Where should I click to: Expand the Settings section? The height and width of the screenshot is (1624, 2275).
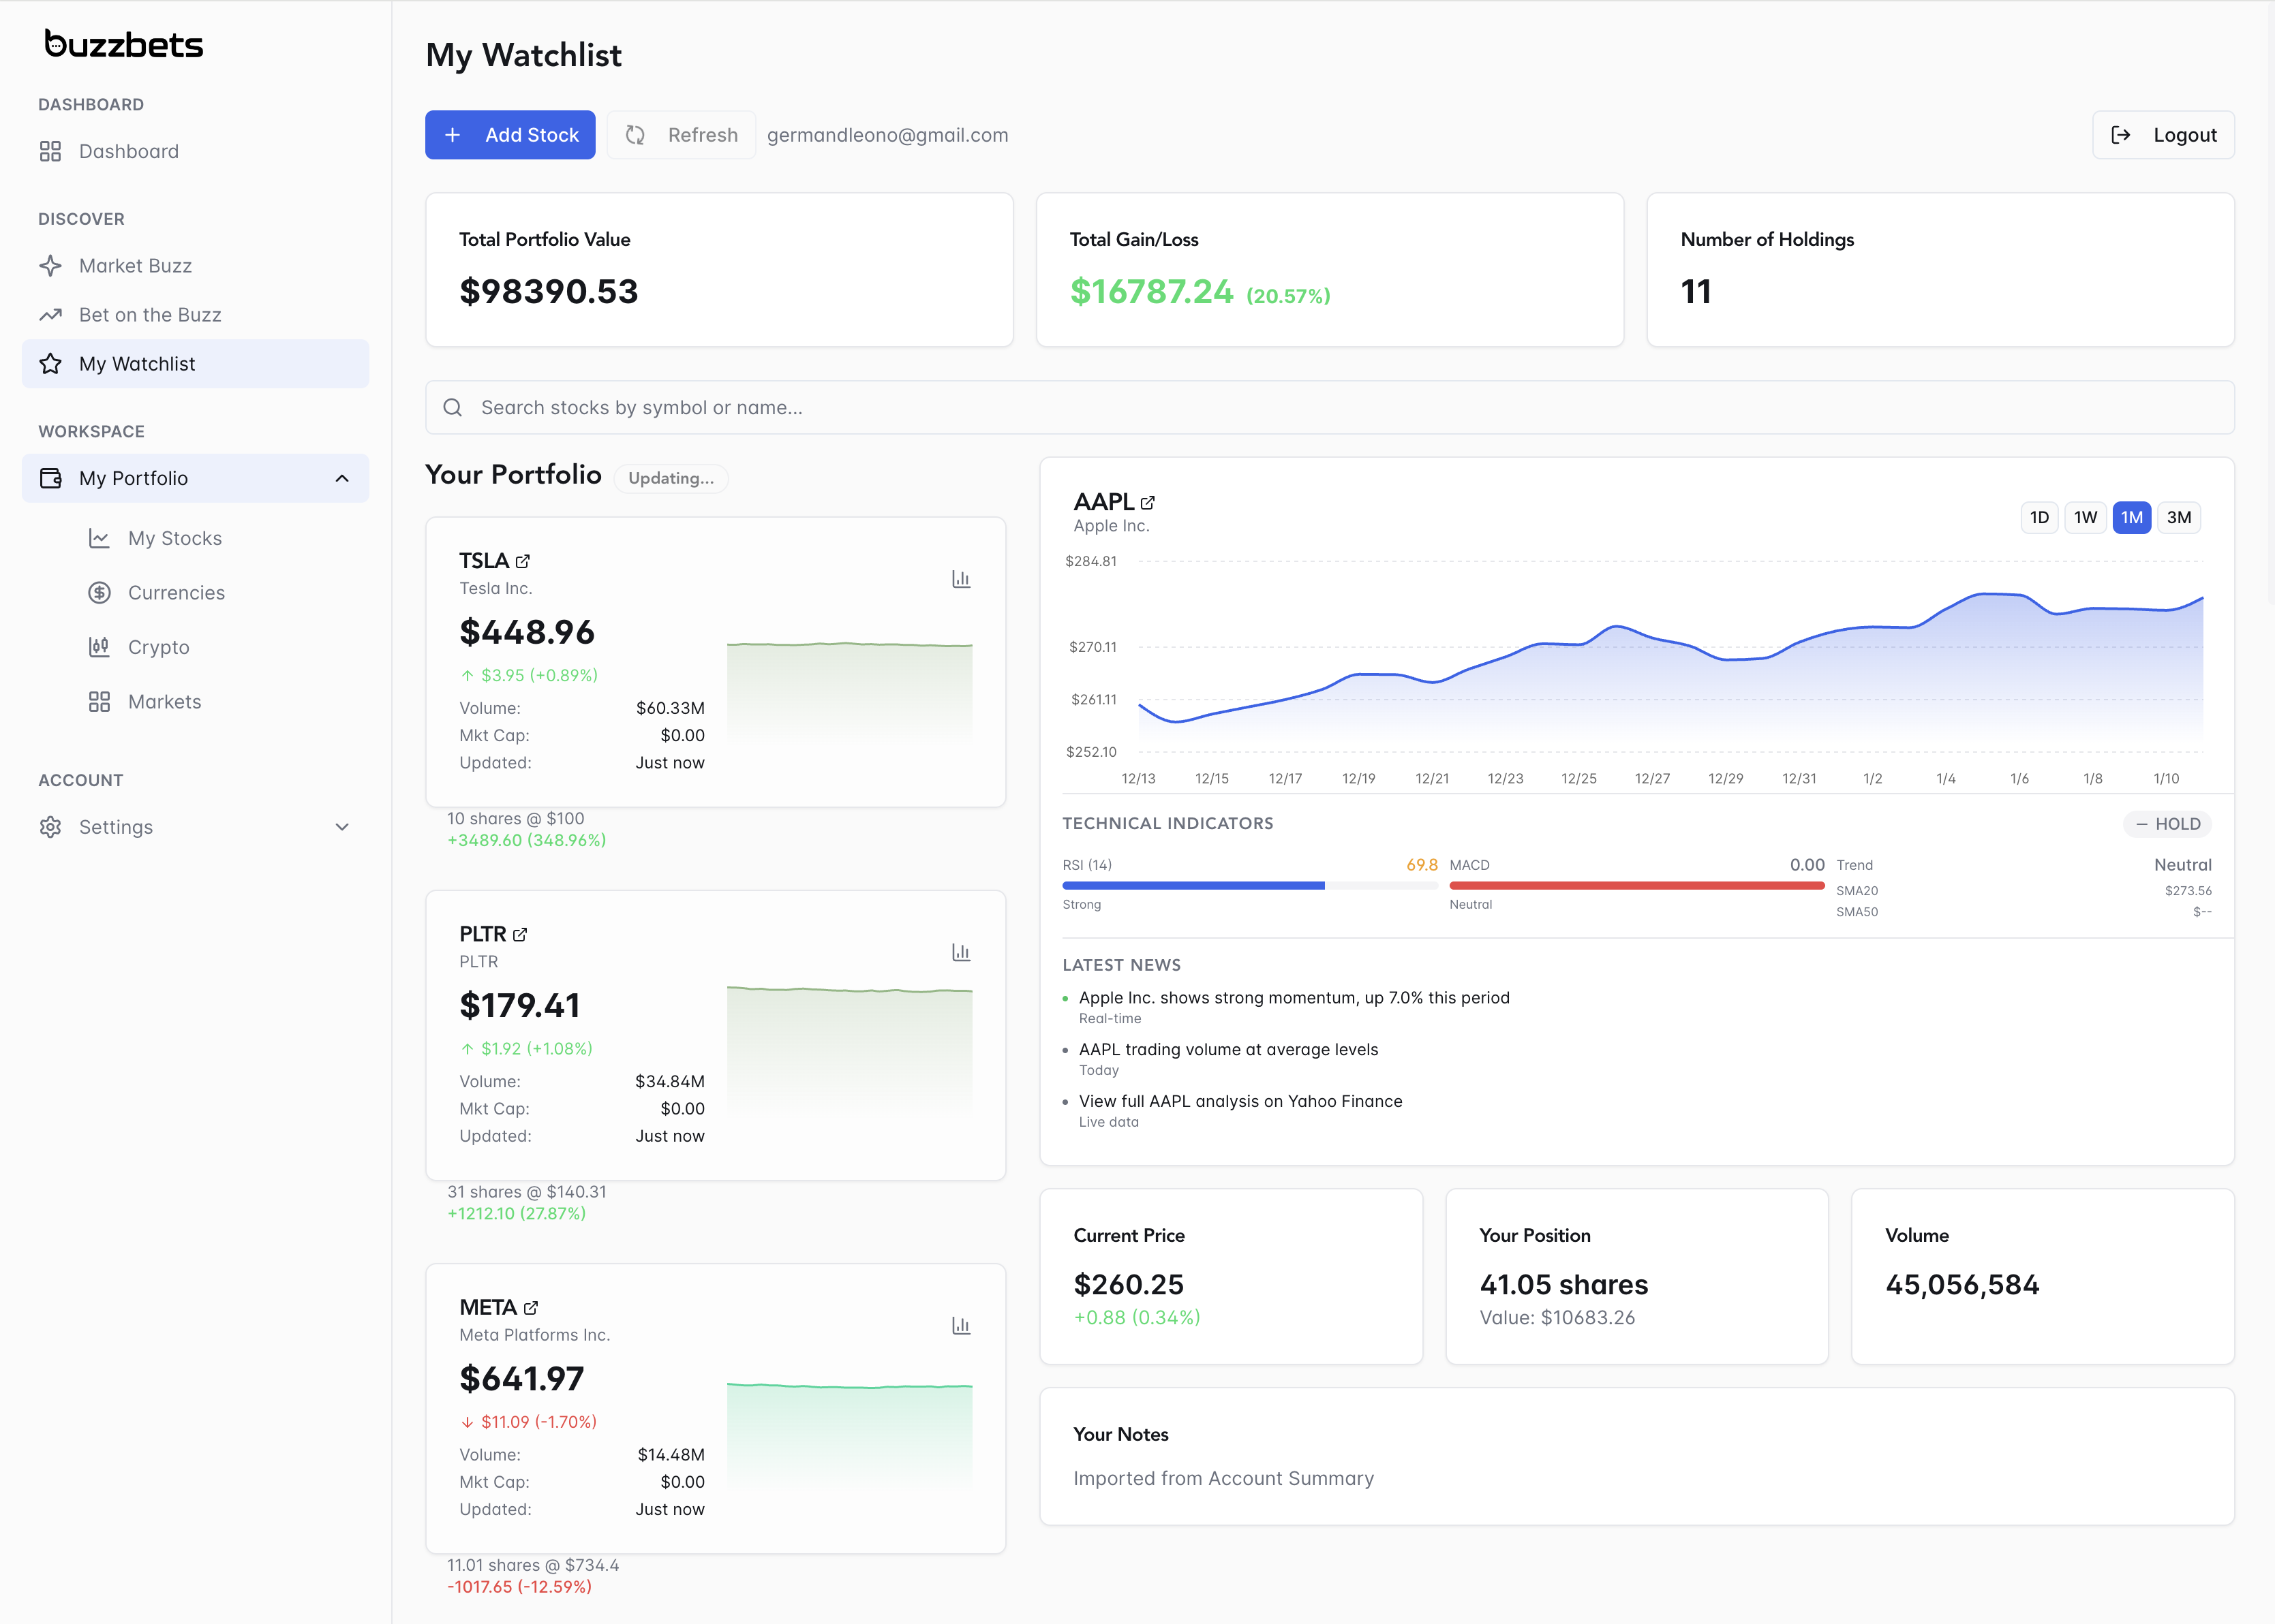tap(342, 827)
